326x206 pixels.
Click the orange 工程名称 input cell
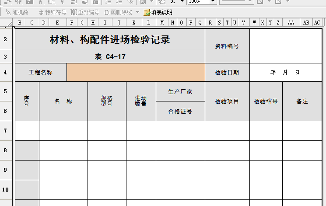136,73
